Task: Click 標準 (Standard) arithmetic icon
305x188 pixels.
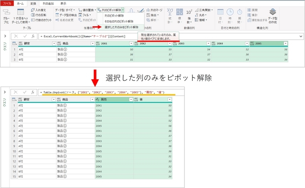Action: click(x=179, y=12)
